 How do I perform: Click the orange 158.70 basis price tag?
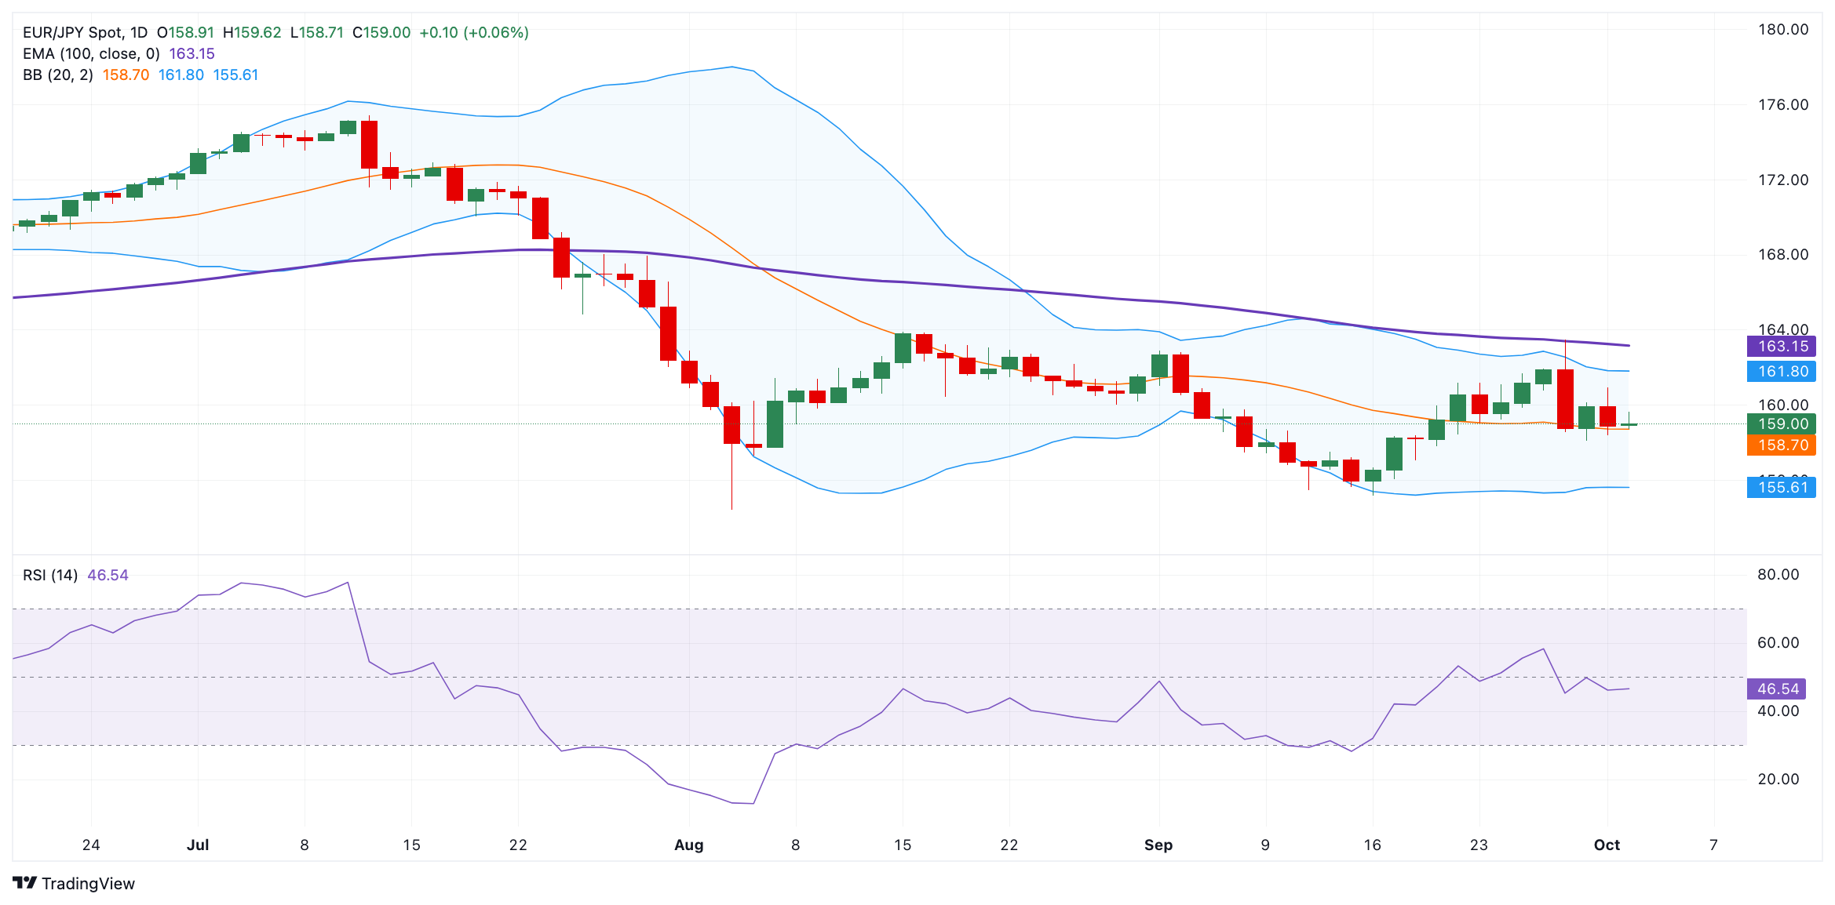click(1781, 445)
